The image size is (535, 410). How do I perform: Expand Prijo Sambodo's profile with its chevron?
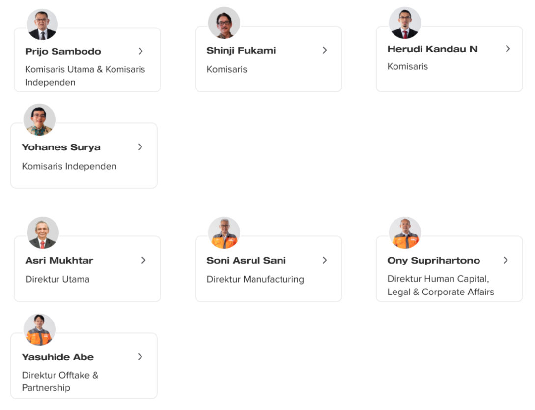click(140, 51)
